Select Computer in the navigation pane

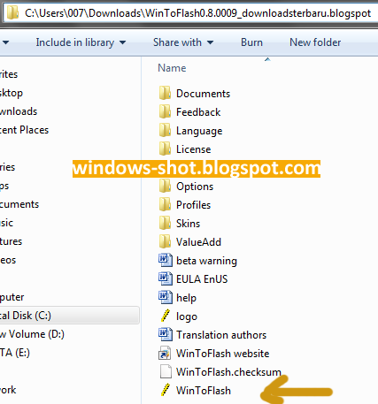12,297
